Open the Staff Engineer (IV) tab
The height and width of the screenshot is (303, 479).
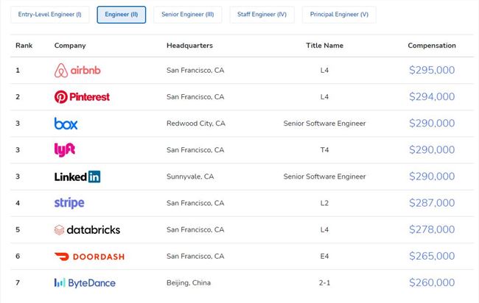(x=262, y=15)
